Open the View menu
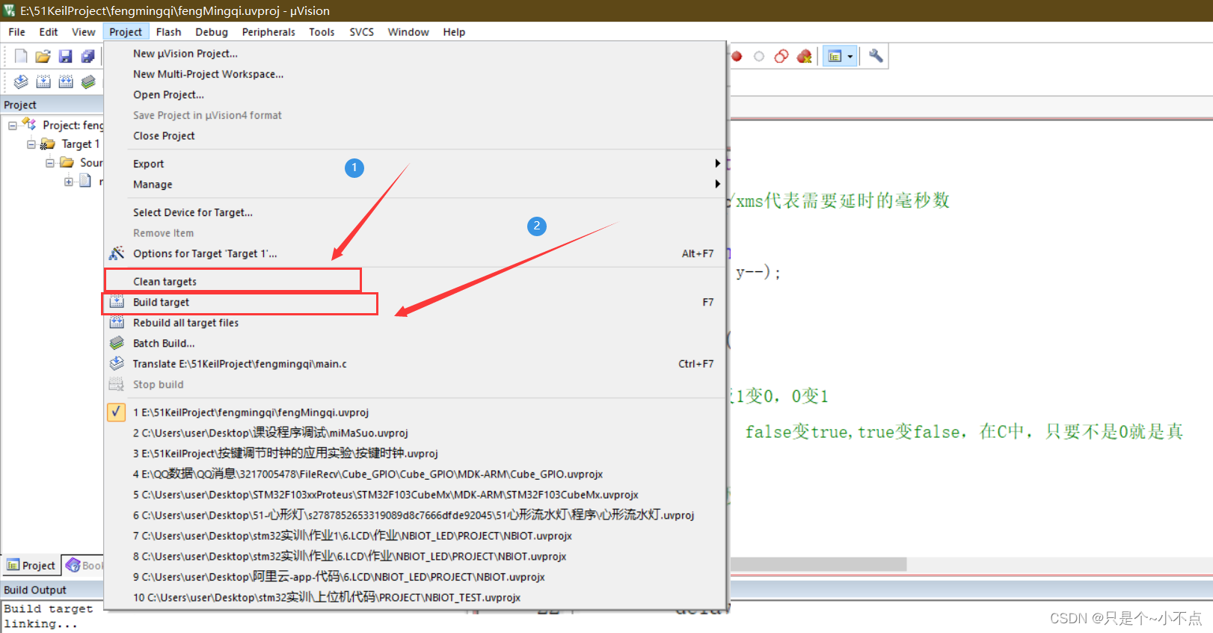 pyautogui.click(x=83, y=32)
